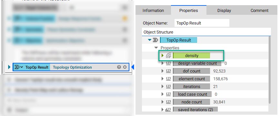
Task: Open the Comment tab
Action: click(259, 11)
